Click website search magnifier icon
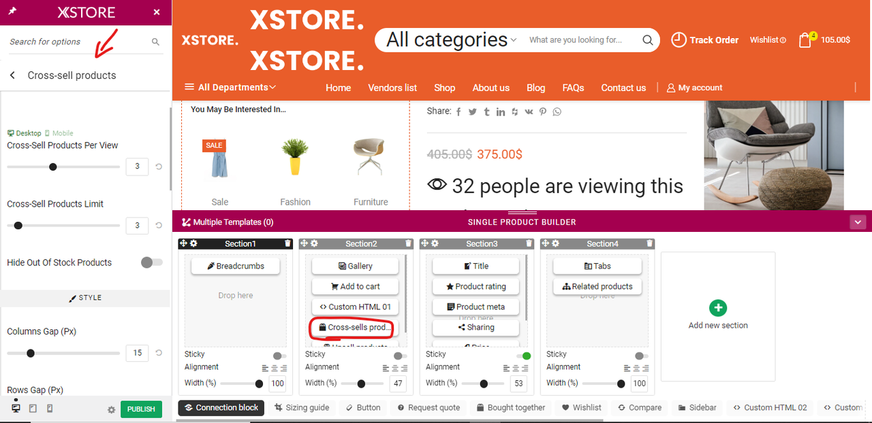 pos(647,40)
